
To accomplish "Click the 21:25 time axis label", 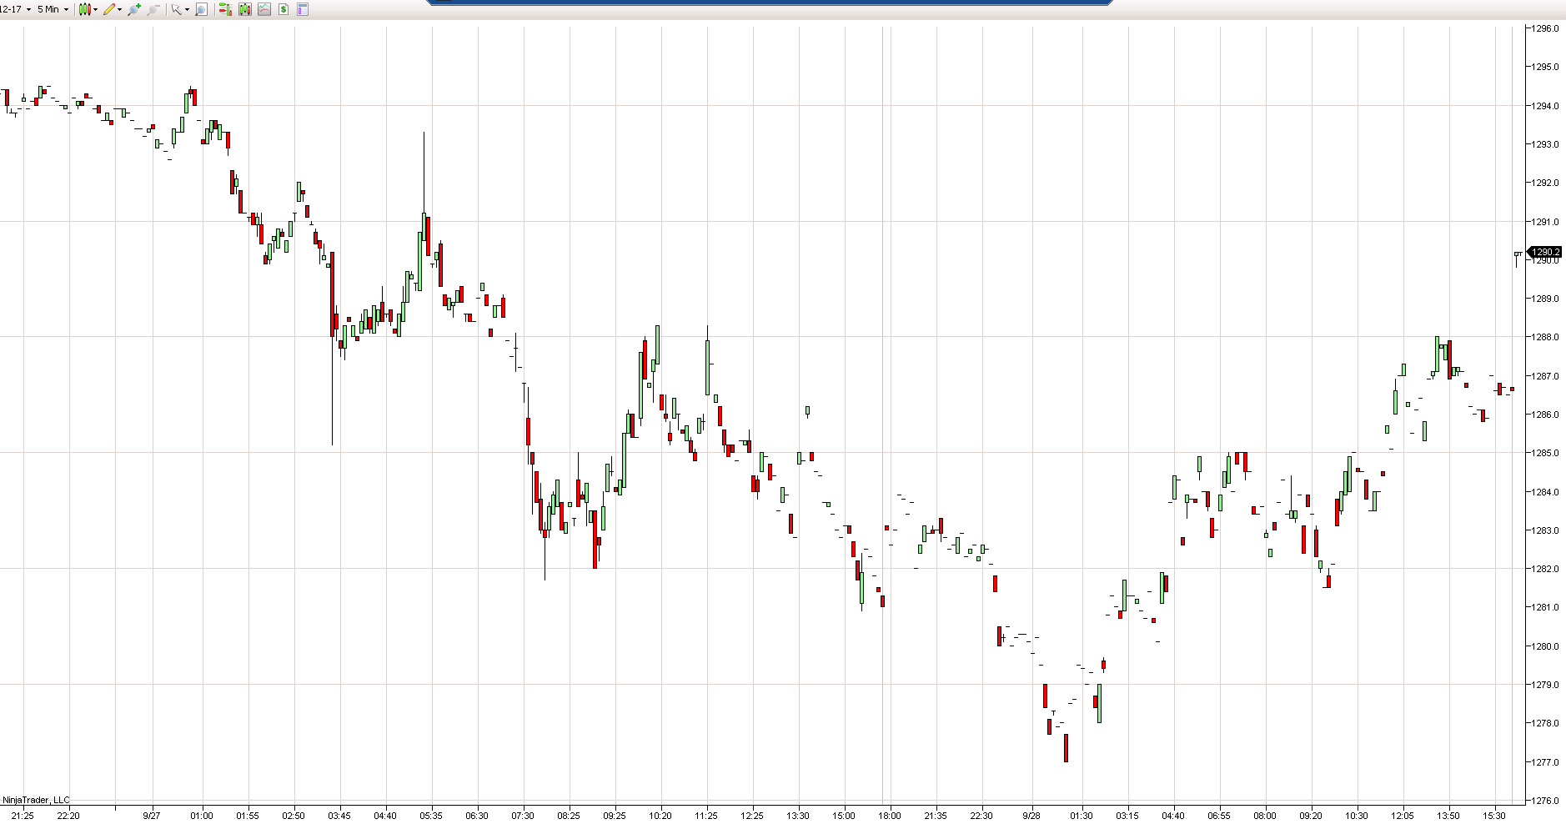I will (23, 816).
